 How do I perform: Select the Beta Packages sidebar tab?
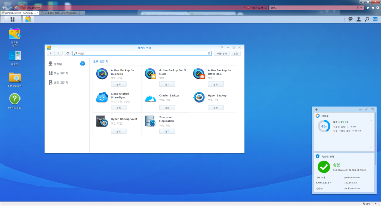pos(67,83)
